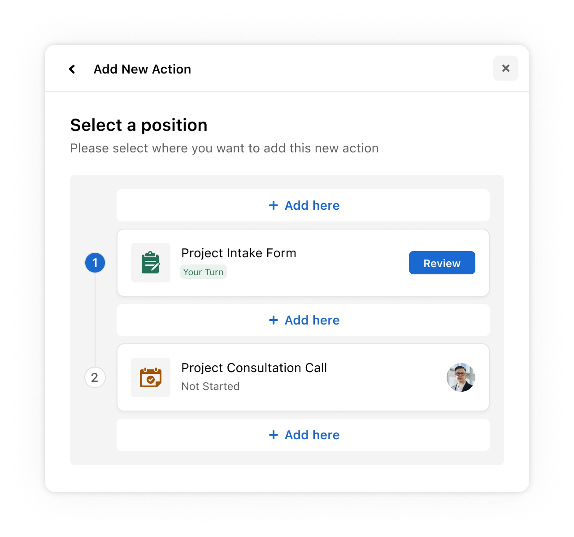Viewport: 574px width, 537px height.
Task: Click the plus icon between the two actions
Action: 274,320
